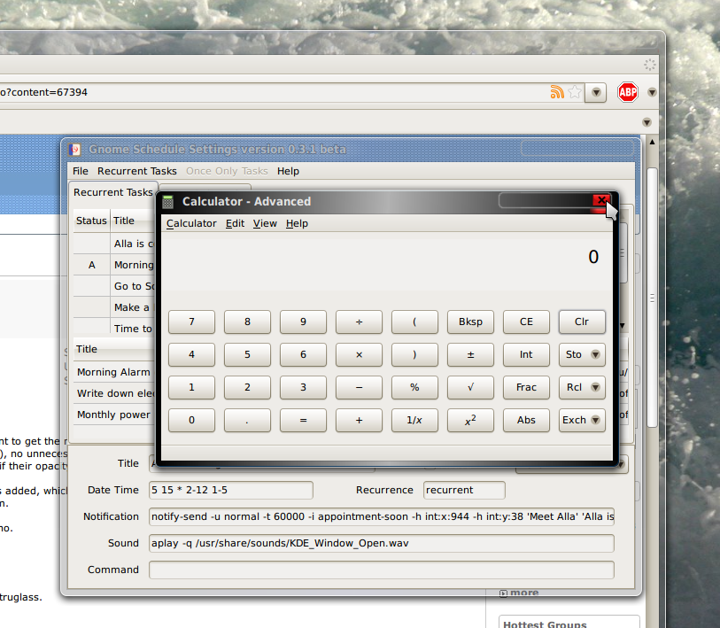
Task: Click the multiplication operator button
Action: [x=359, y=354]
